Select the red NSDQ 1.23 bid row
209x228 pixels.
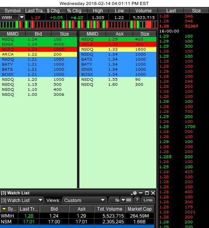click(38, 49)
